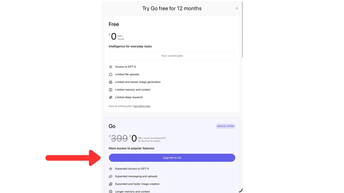Viewport: 344px width, 193px height.
Task: Click the Your current plan button
Action: point(172,55)
